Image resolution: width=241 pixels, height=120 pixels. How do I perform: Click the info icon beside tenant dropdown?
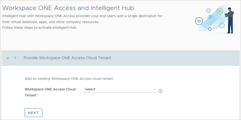pos(160,91)
